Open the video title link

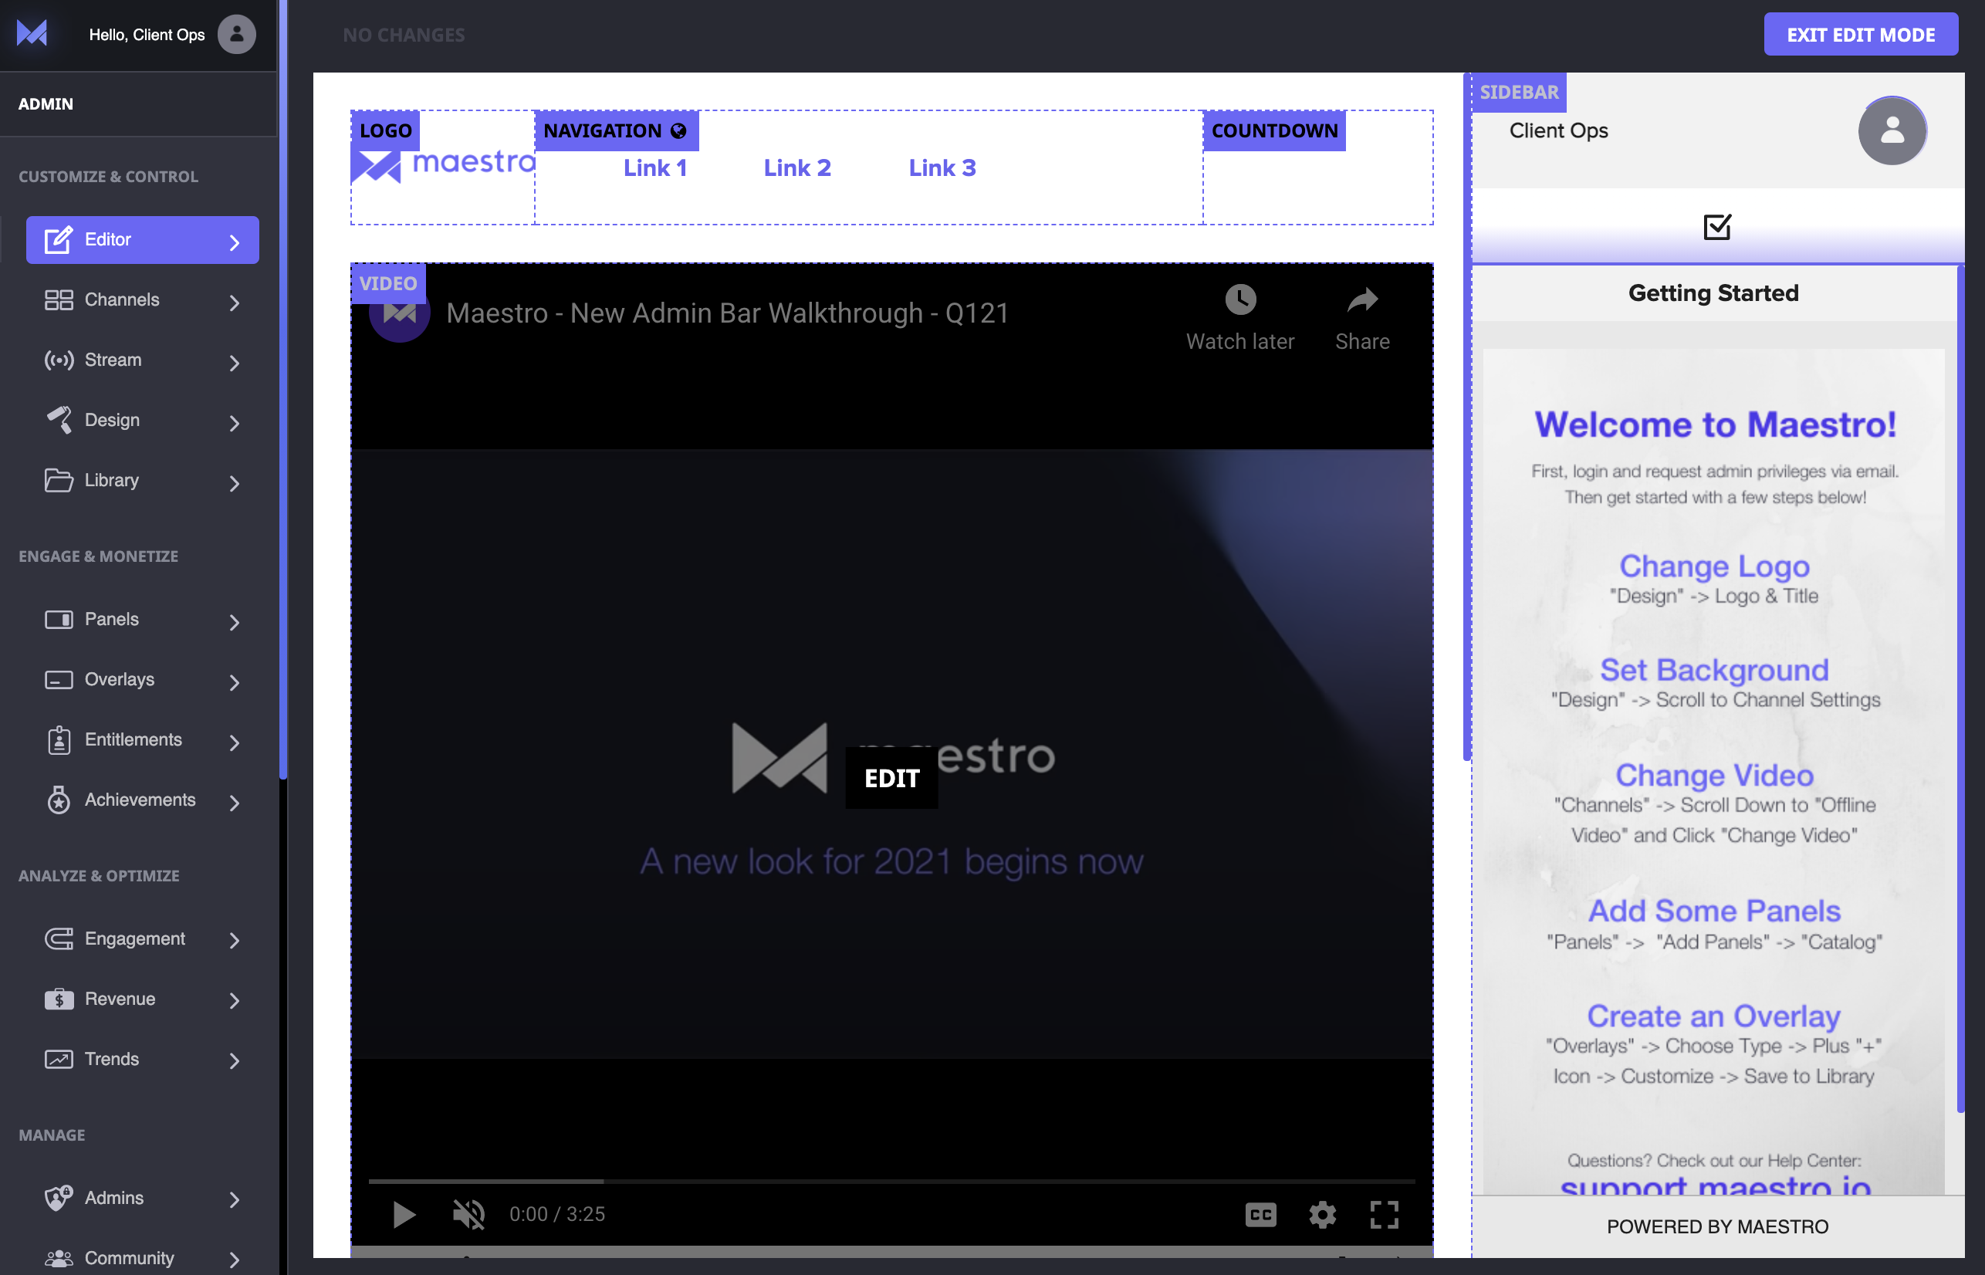coord(728,313)
